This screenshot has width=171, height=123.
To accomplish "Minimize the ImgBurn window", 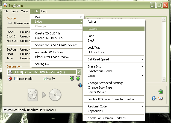I will (x=153, y=5).
